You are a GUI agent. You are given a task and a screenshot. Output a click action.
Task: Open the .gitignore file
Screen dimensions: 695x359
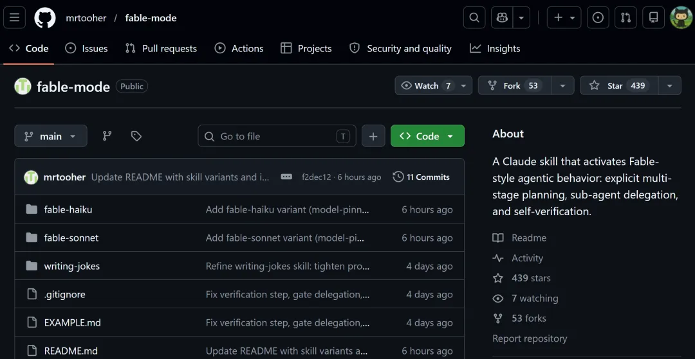65,294
